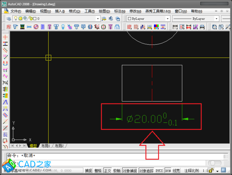Toggle 正交 ortho mode
Image resolution: width=232 pixels, height=175 pixels.
pos(108,170)
